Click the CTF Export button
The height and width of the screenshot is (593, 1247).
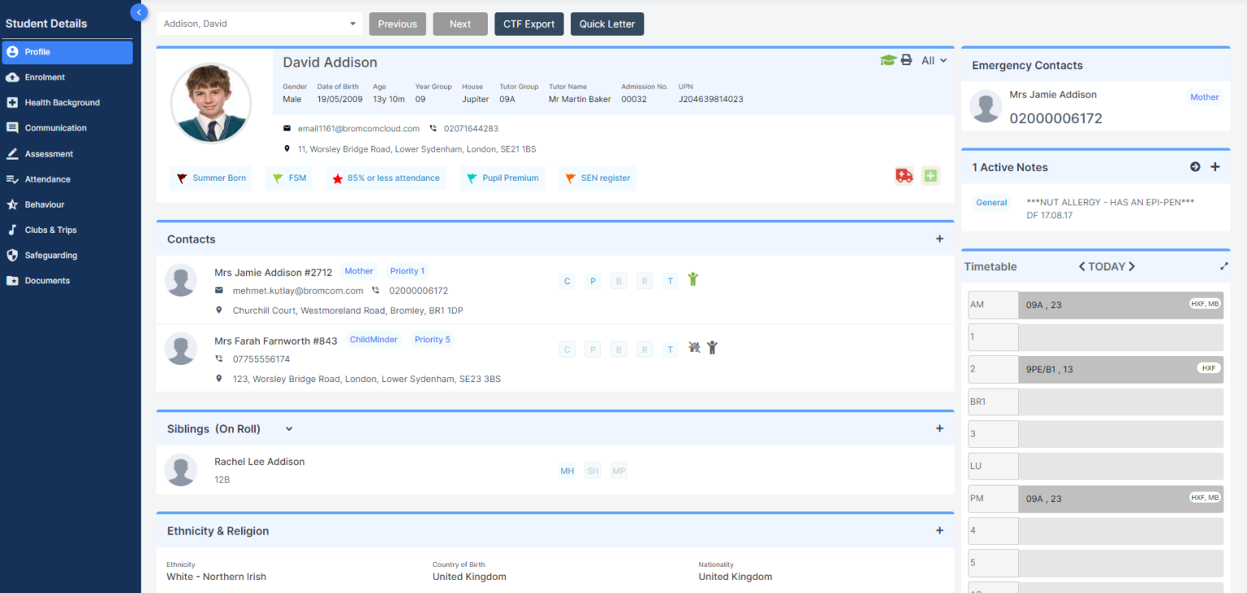click(x=529, y=24)
